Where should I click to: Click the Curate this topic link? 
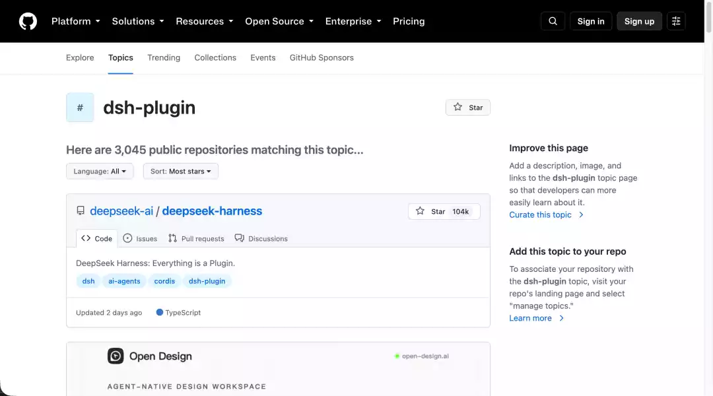coord(546,214)
